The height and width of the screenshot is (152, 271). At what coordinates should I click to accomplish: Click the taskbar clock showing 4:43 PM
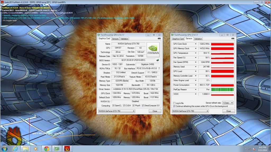click(x=262, y=149)
